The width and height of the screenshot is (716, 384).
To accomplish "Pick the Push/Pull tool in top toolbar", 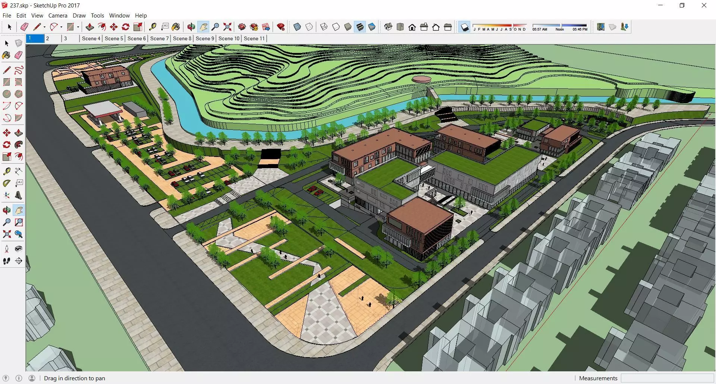I will pos(89,27).
